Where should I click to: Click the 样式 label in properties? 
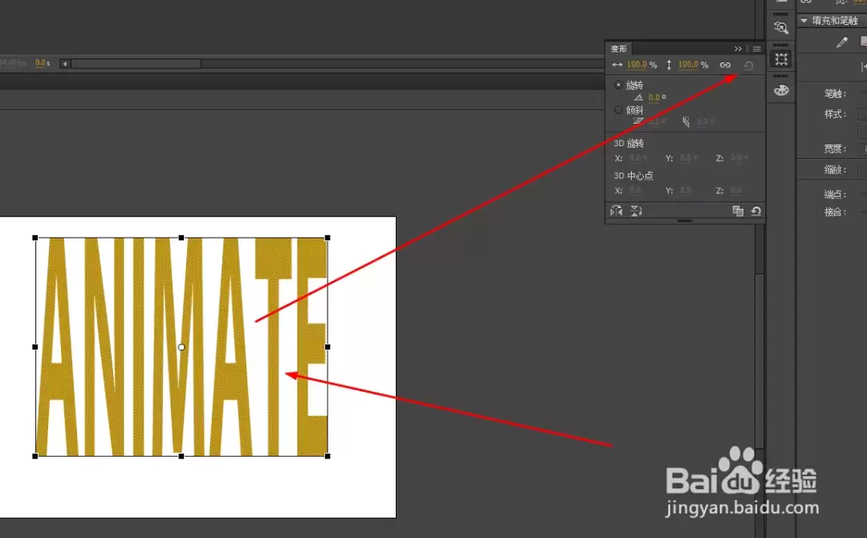835,114
